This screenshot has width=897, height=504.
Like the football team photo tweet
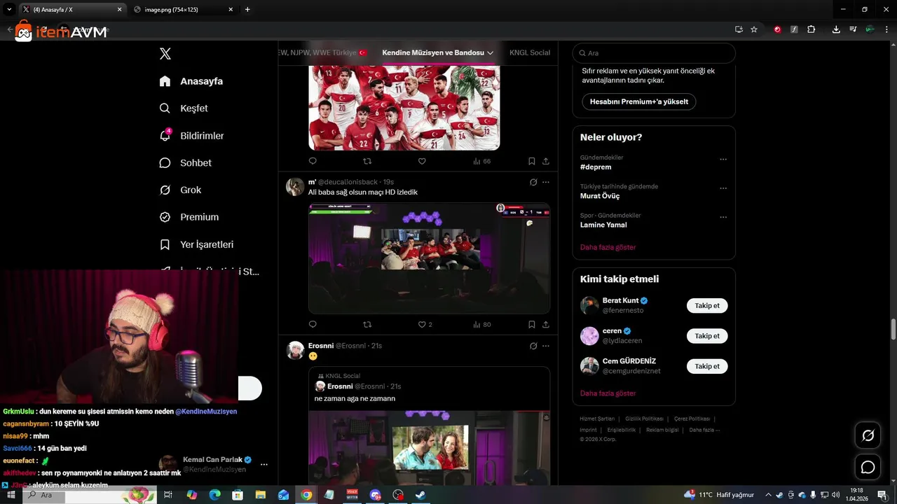pos(422,161)
